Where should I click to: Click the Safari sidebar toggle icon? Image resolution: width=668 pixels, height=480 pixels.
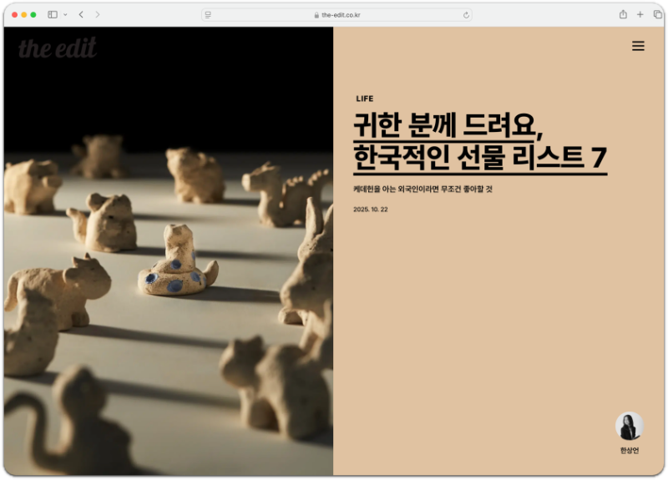coord(53,14)
